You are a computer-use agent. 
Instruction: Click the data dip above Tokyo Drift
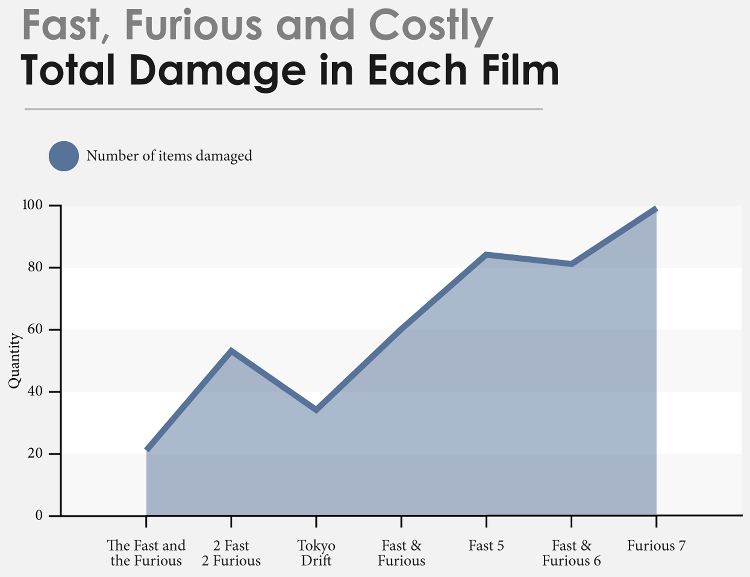click(x=316, y=410)
